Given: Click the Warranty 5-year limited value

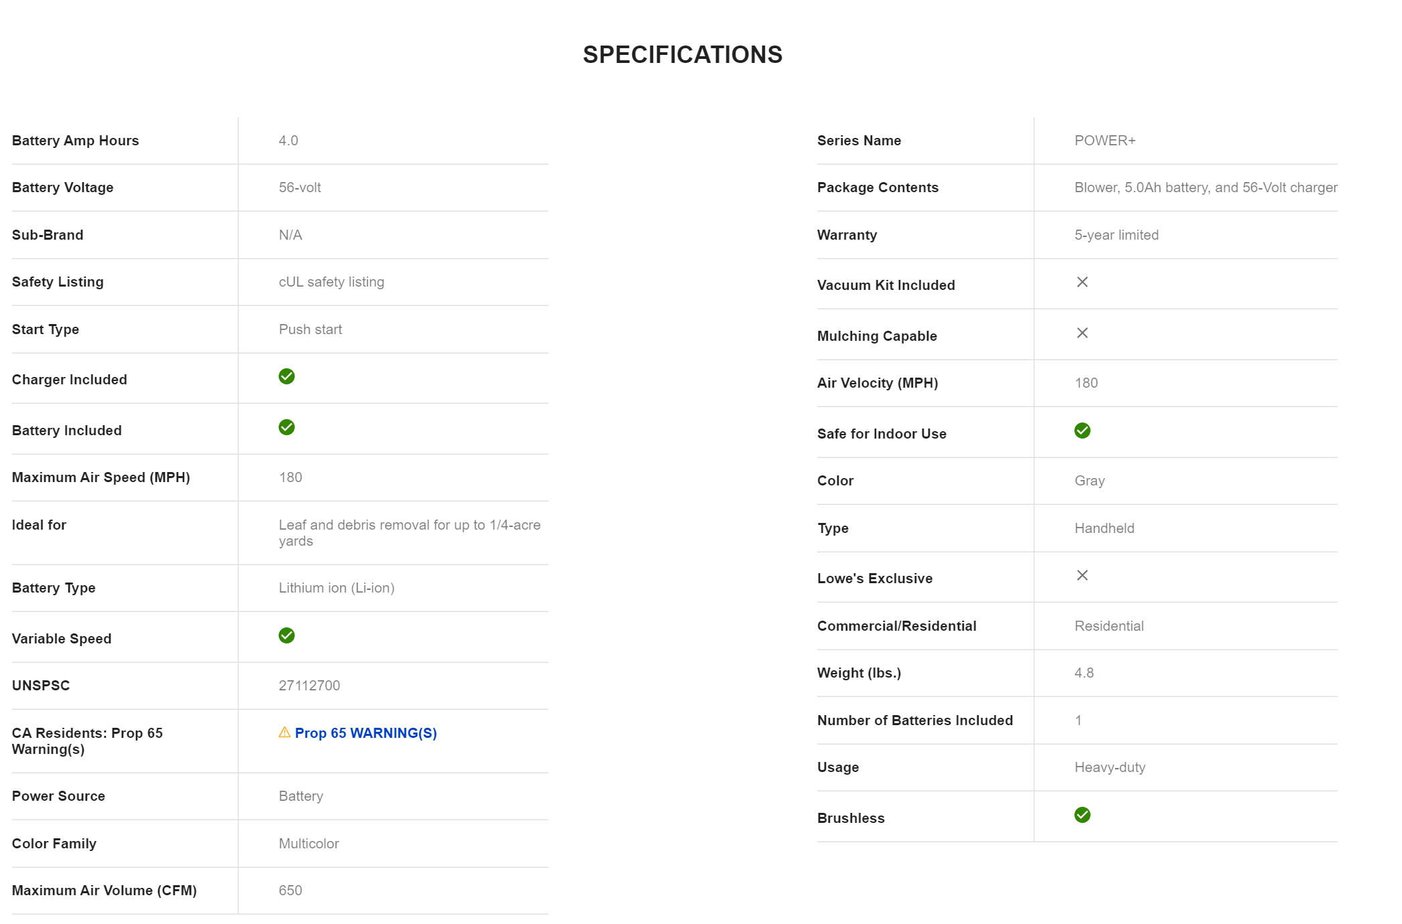Looking at the screenshot, I should point(1117,235).
